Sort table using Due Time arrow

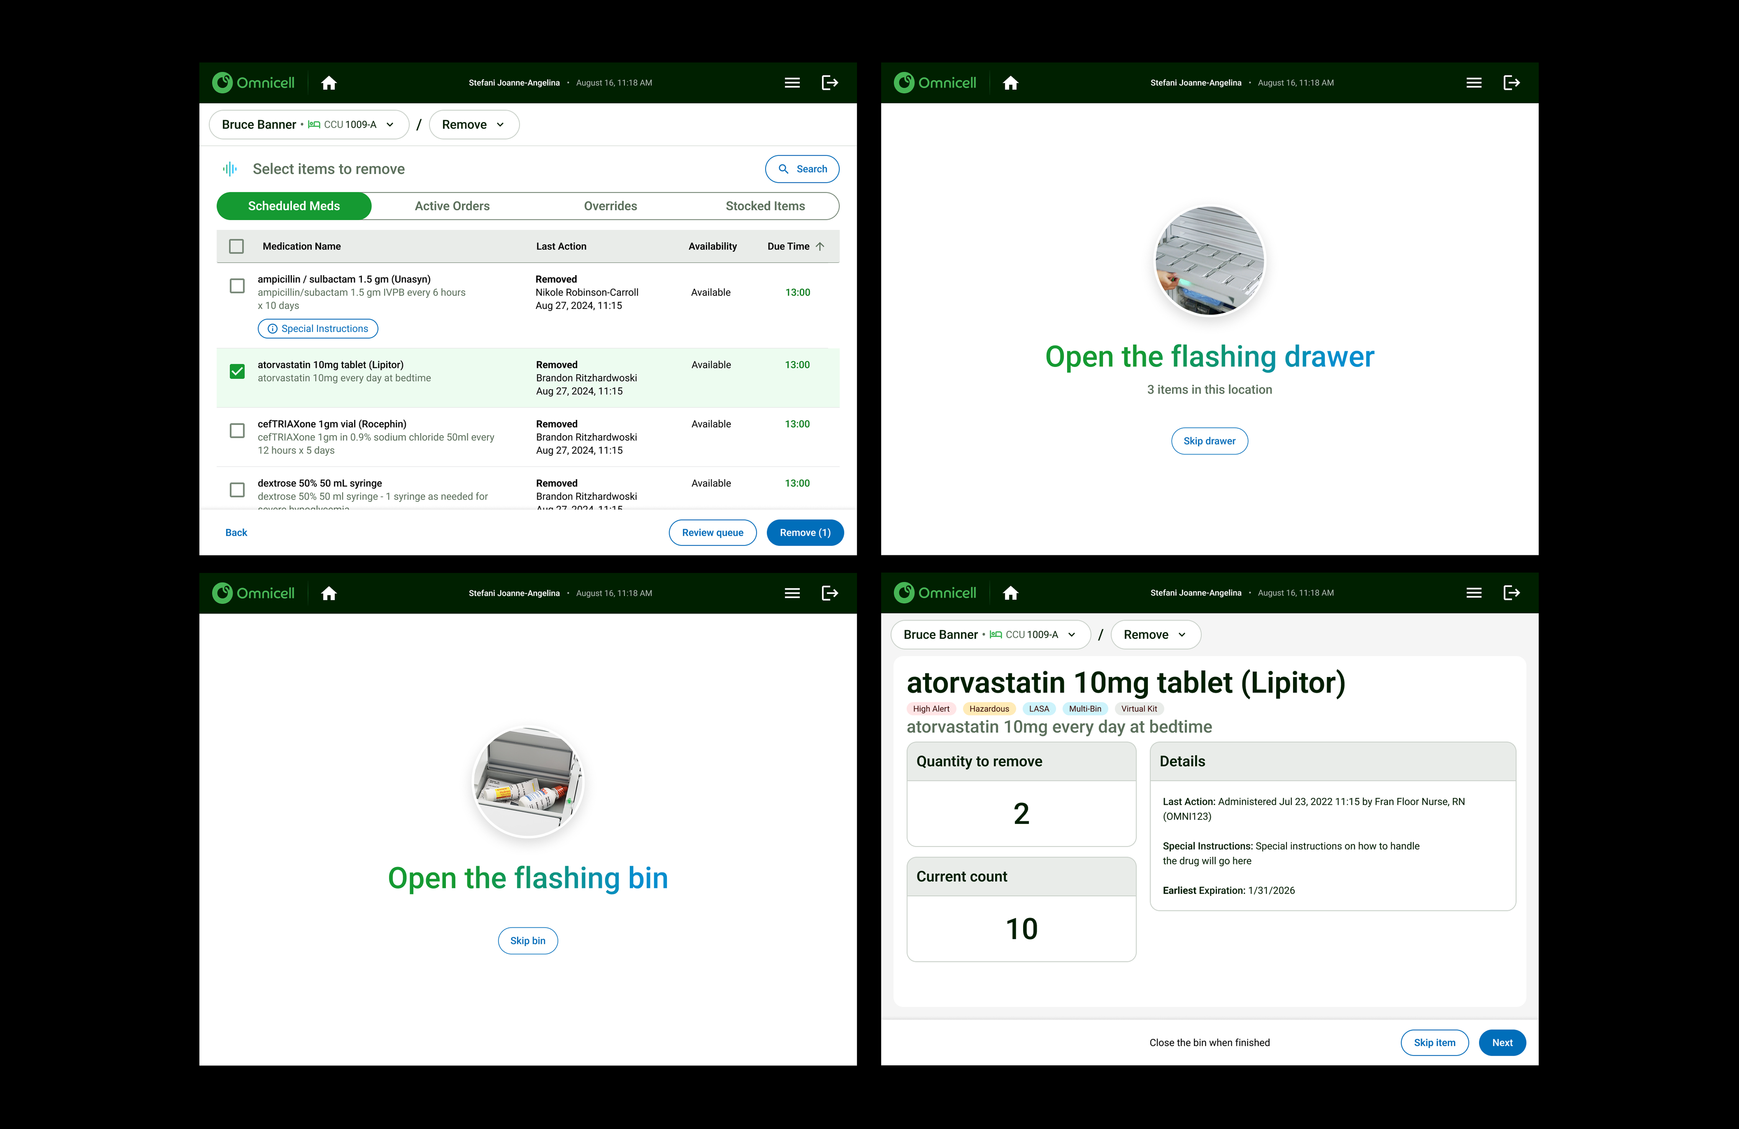tap(820, 247)
